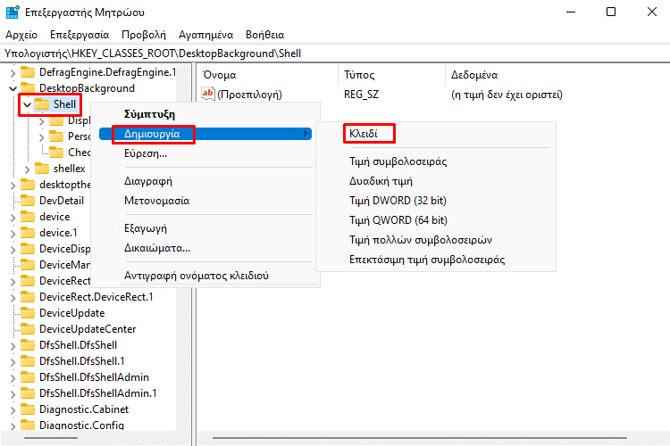Choose Διαγραφή in context menu
Screen dimensions: 670x446
point(205,181)
